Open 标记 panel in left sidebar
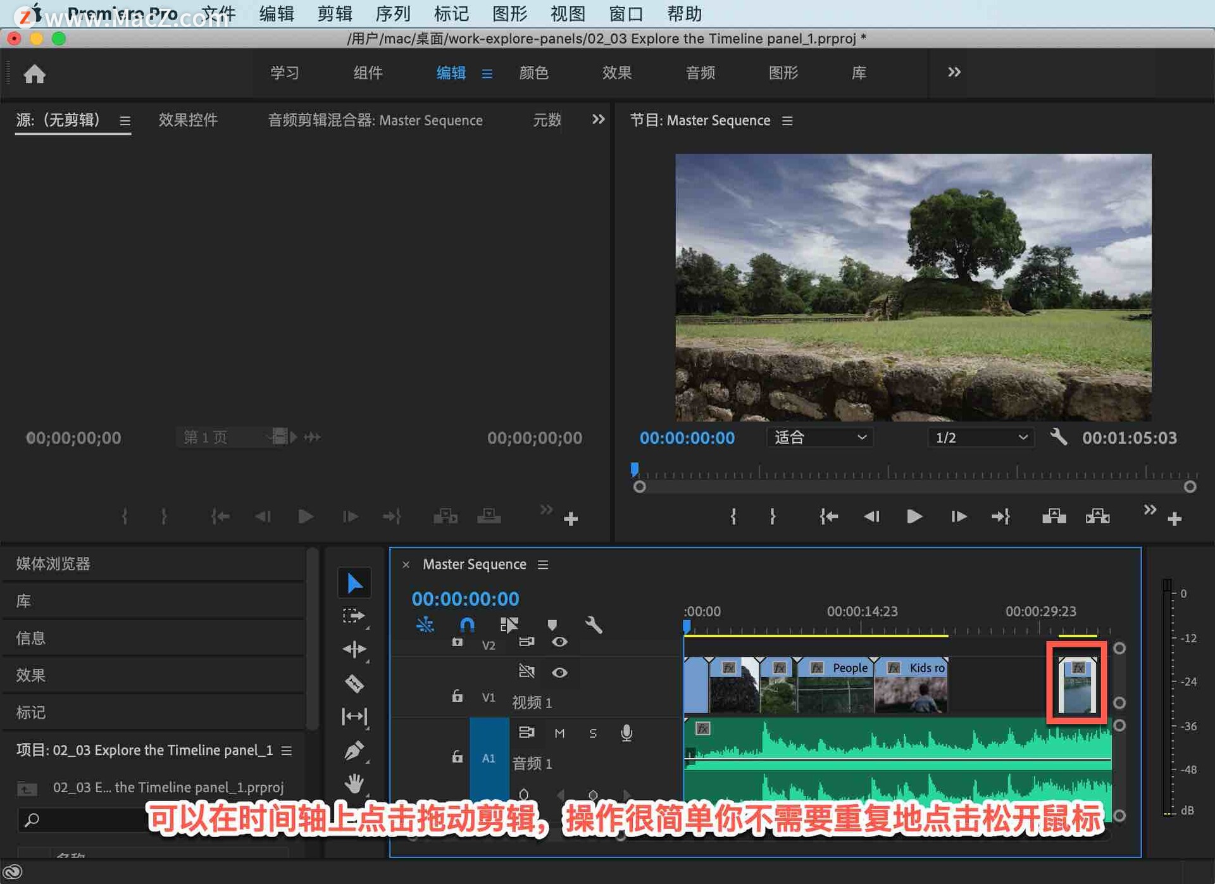The height and width of the screenshot is (884, 1215). click(x=31, y=712)
